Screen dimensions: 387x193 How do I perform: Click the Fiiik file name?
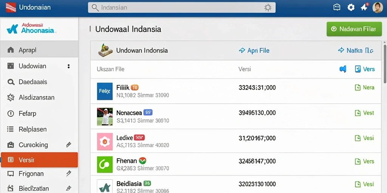pyautogui.click(x=123, y=87)
